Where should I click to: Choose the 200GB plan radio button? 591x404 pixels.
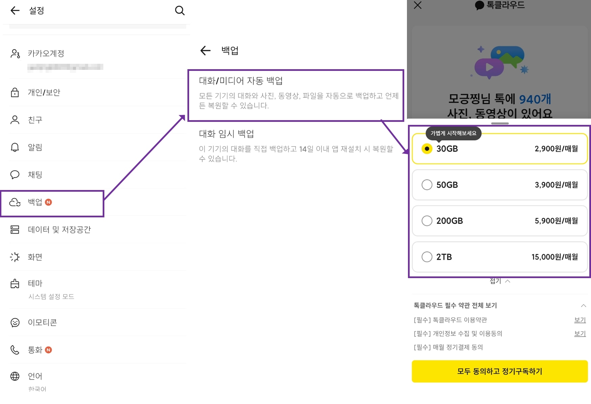[427, 221]
